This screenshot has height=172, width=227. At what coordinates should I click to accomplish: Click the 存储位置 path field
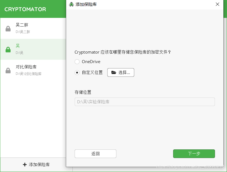(x=145, y=102)
